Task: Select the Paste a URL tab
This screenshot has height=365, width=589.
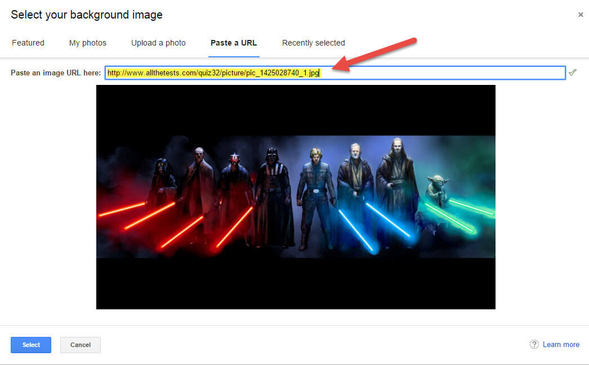Action: (234, 43)
